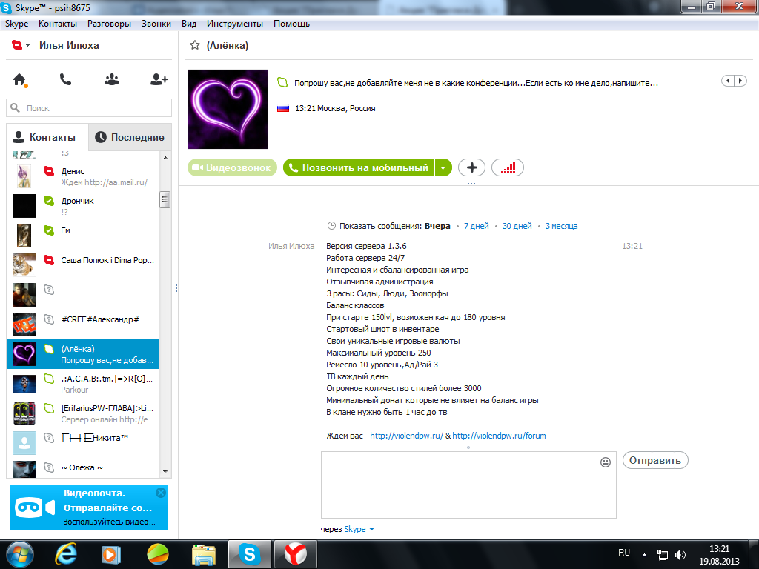
Task: Open the Контакты menu
Action: (58, 24)
